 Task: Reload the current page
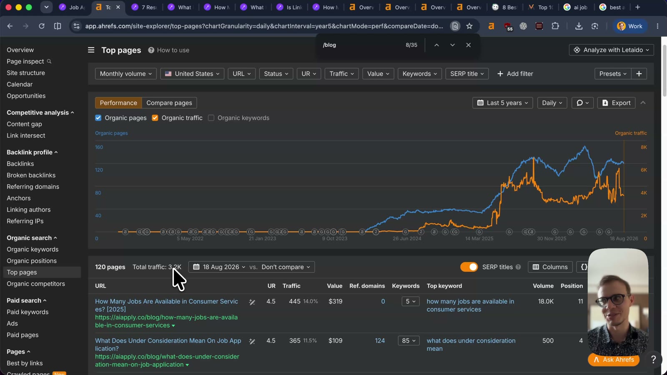tap(42, 26)
